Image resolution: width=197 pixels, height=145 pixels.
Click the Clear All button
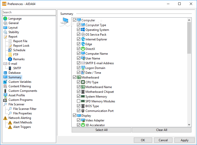pyautogui.click(x=162, y=130)
